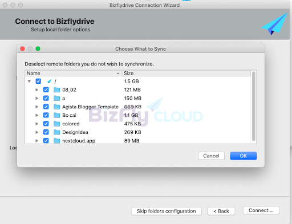Click the root paper plane icon
This screenshot has width=292, height=224.
[49, 82]
